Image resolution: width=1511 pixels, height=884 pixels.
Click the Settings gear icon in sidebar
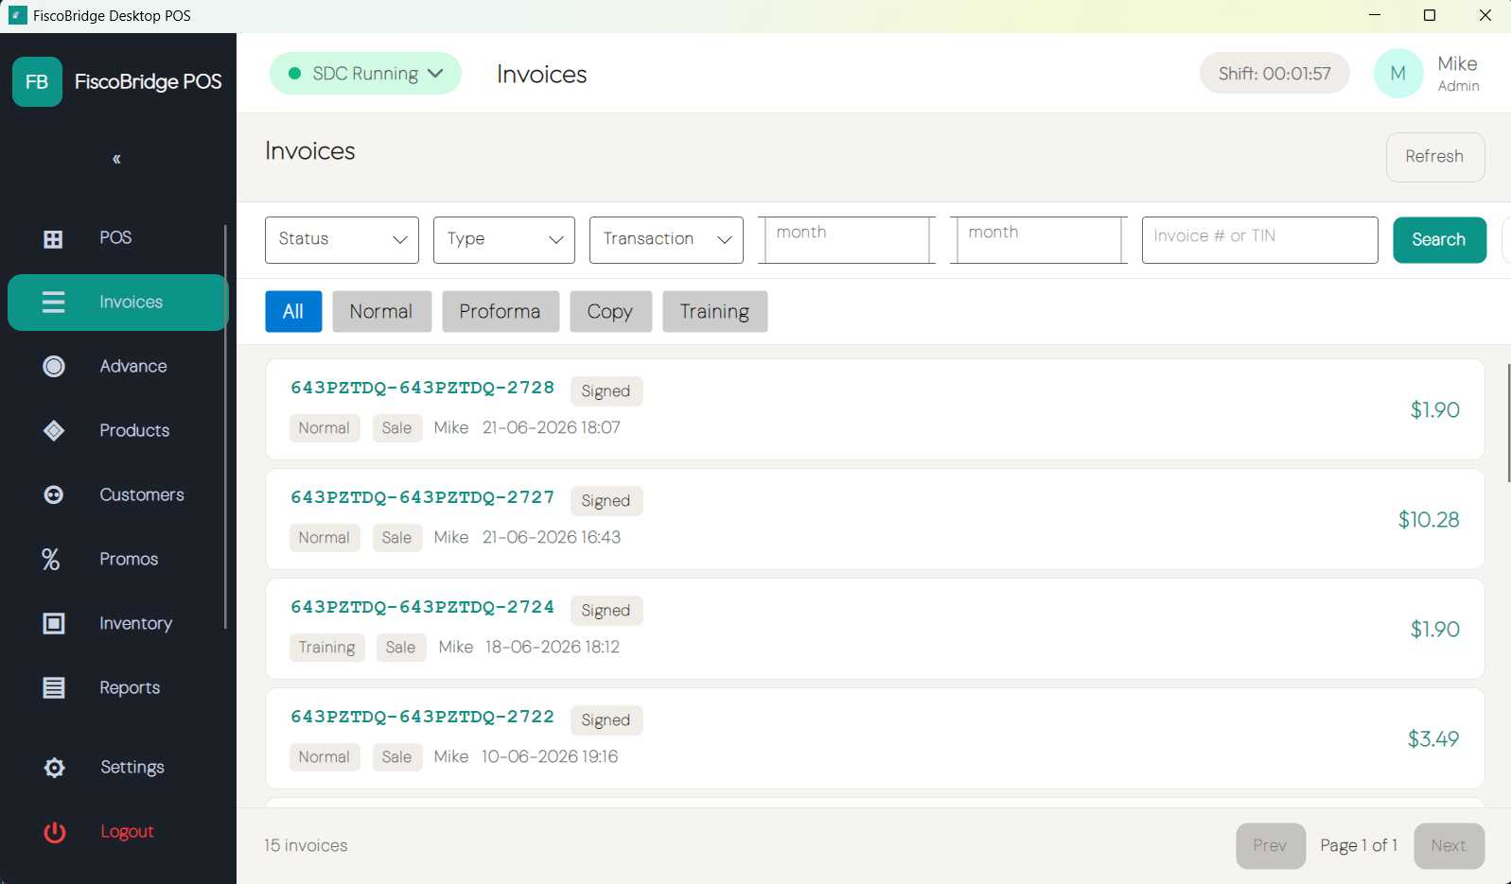55,768
